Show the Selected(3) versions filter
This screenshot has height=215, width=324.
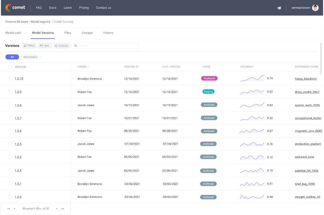pos(30,57)
